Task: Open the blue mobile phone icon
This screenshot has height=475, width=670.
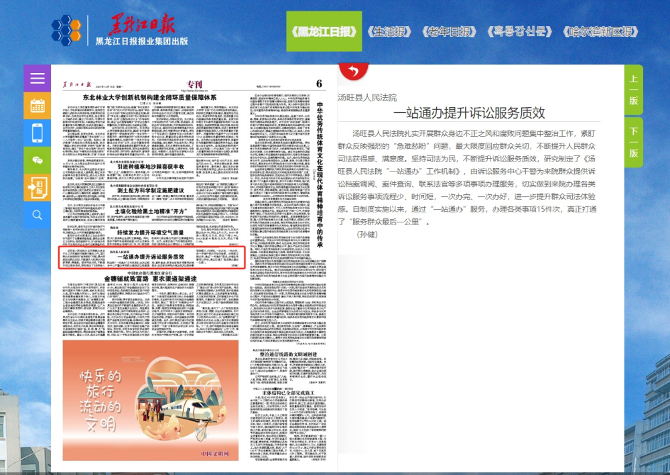Action: click(37, 133)
